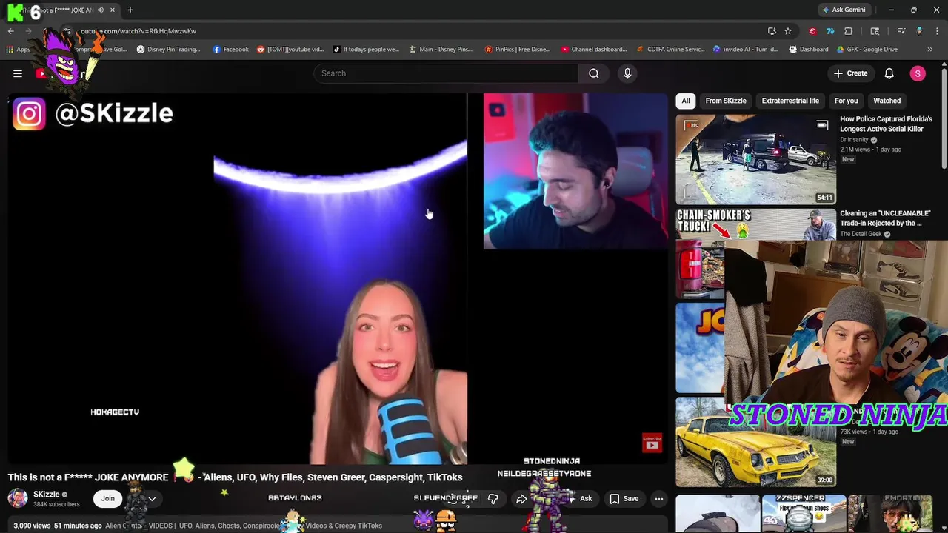Screen dimensions: 948x533
Task: Open Chrome three-dot menu
Action: point(937,31)
